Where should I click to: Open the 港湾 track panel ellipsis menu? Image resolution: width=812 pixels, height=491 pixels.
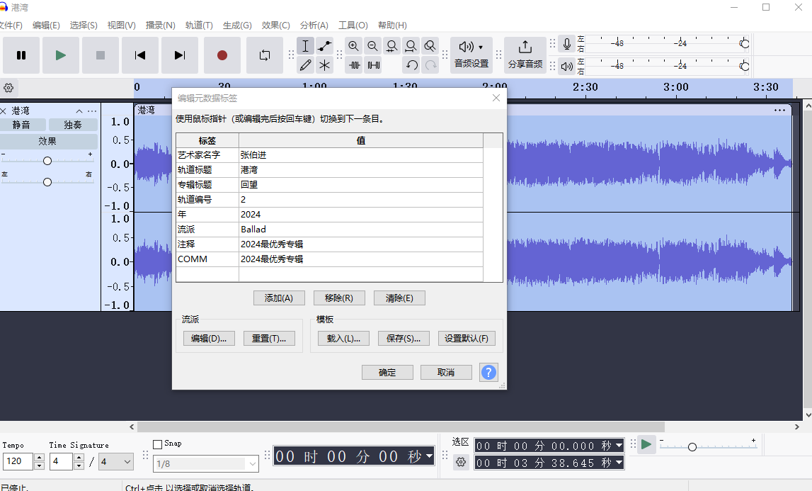click(x=92, y=111)
